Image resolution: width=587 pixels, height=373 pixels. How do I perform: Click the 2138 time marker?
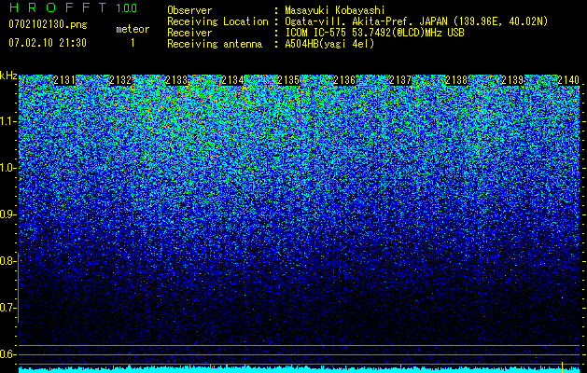point(456,80)
